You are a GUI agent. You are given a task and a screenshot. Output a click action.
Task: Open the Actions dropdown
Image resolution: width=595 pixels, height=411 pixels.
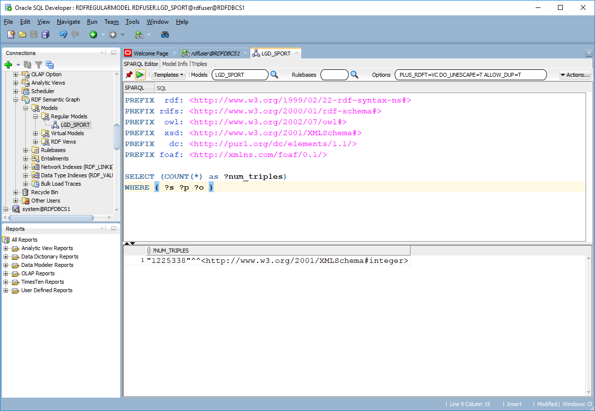[x=575, y=75]
